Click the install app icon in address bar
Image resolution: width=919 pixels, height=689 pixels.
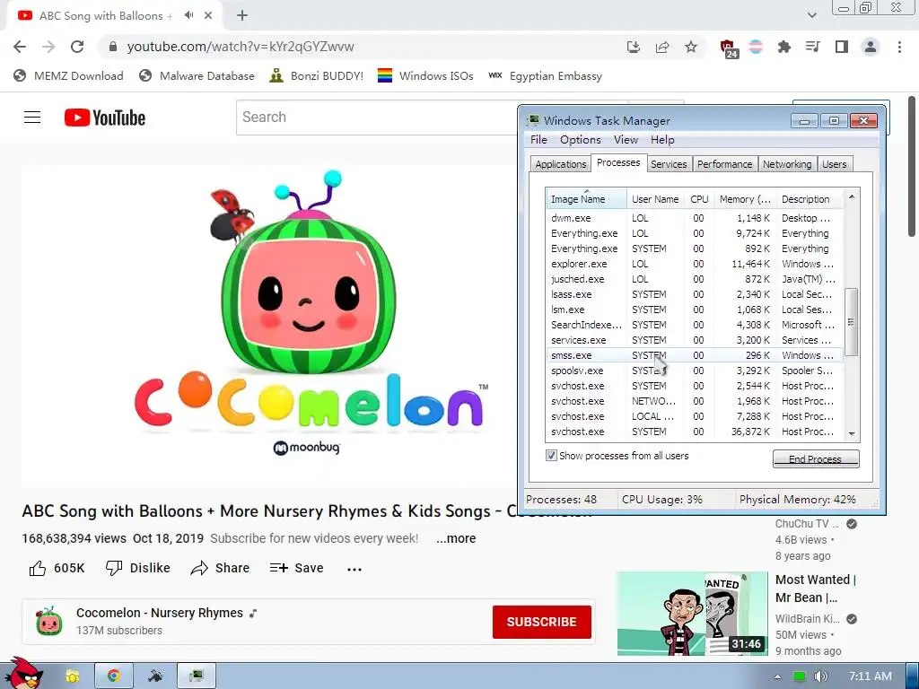(633, 47)
